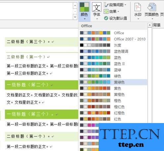This screenshot has height=151, width=164.
Task: Pick the 红橙色 color scheme
Action: pos(113,113)
